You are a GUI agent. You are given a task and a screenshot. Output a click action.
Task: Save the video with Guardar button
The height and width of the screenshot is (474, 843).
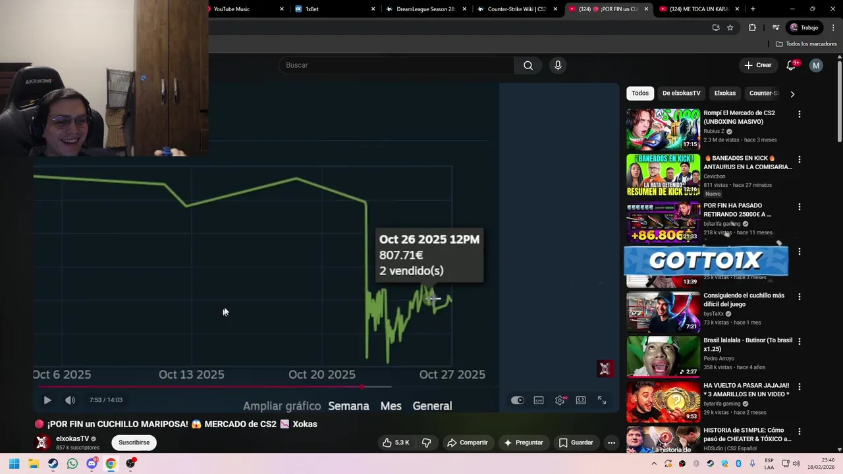[576, 443]
